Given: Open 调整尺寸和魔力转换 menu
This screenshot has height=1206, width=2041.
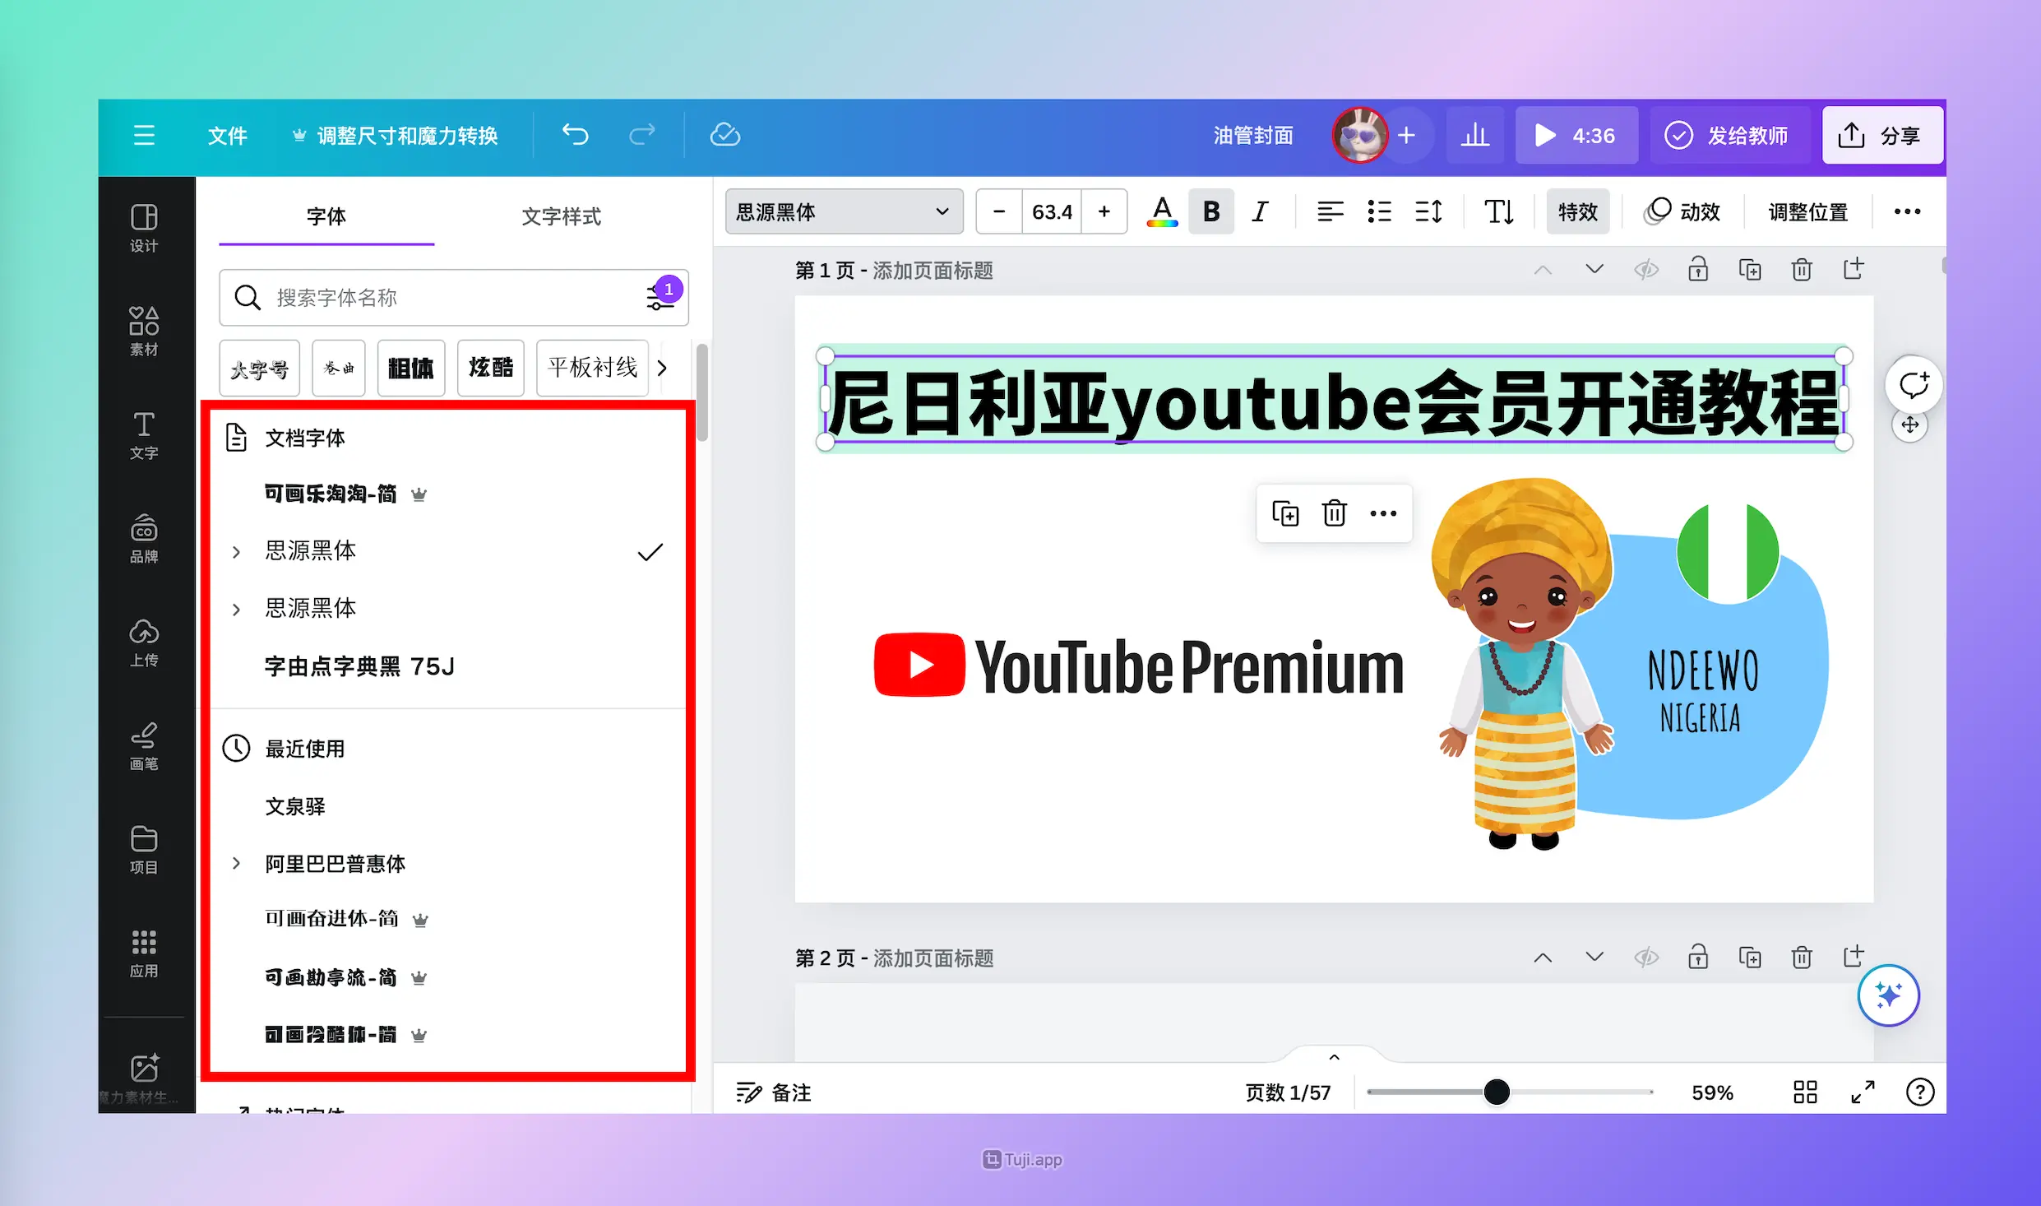Looking at the screenshot, I should pyautogui.click(x=396, y=135).
